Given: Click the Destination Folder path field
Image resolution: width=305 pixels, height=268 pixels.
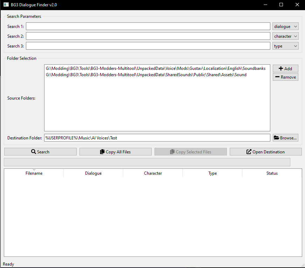Looking at the screenshot, I should (157, 138).
